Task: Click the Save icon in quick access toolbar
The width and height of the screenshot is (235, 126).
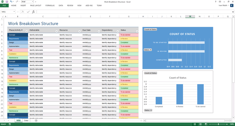Action: coord(6,2)
